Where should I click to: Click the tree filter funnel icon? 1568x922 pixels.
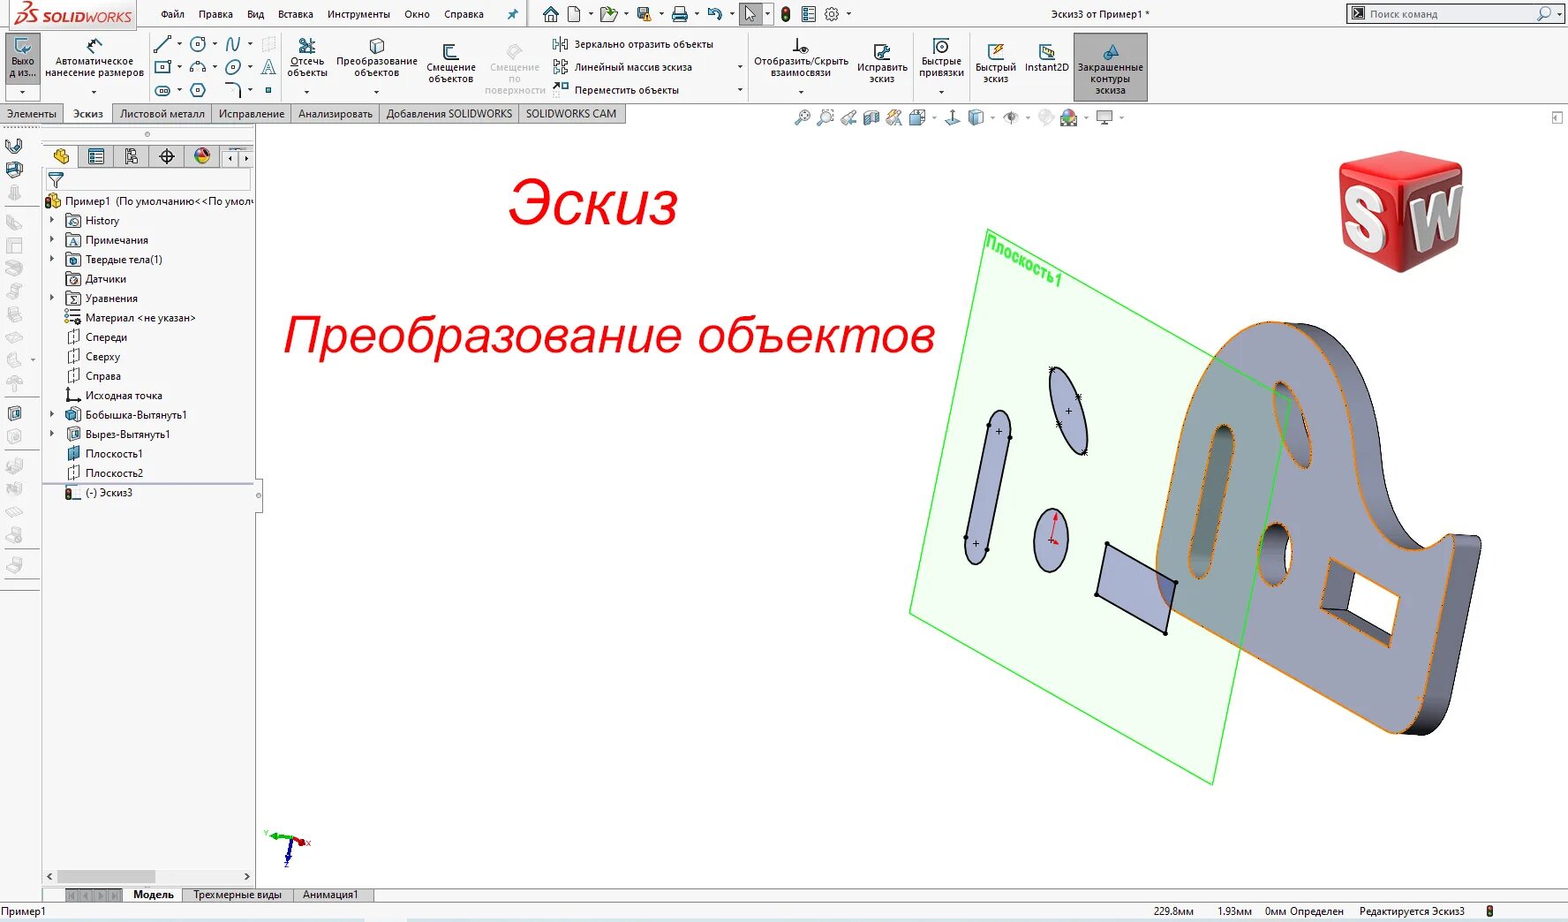coord(56,179)
